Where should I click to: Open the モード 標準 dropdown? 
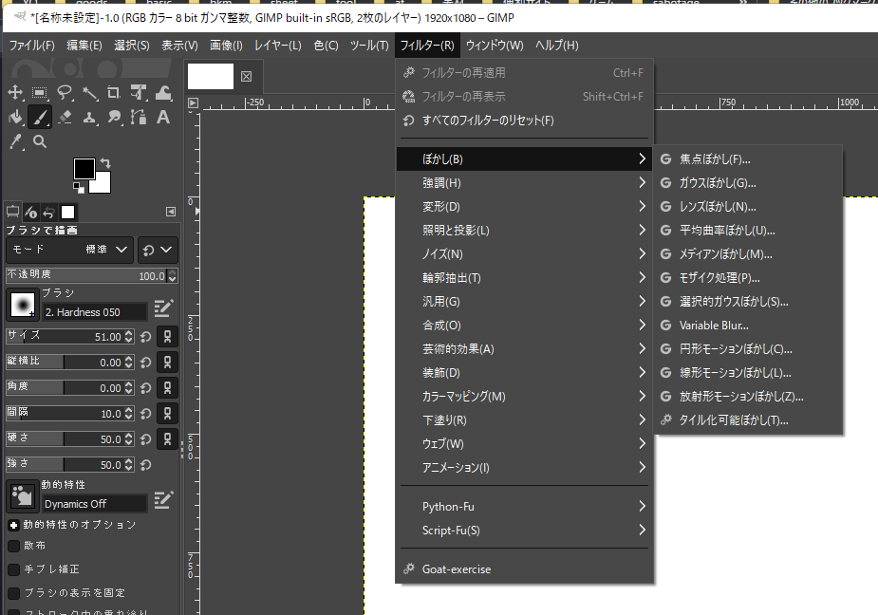(x=69, y=250)
